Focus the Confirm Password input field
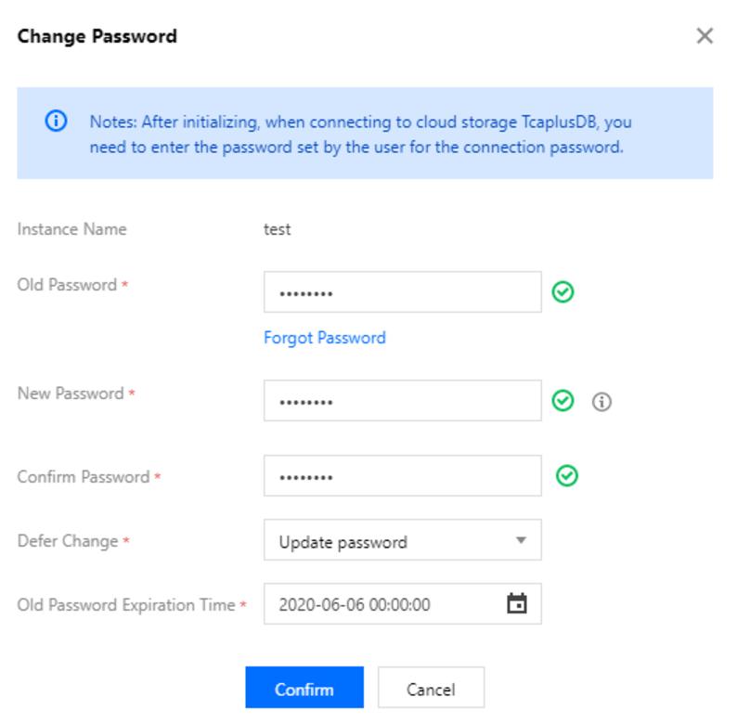737x723 pixels. tap(402, 476)
